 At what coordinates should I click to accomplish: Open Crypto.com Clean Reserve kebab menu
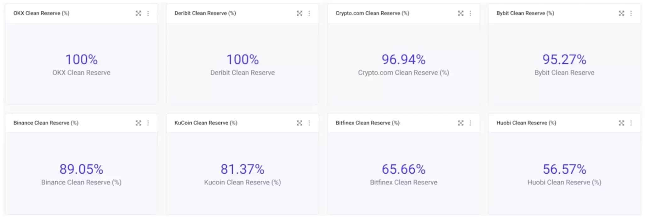[x=470, y=13]
